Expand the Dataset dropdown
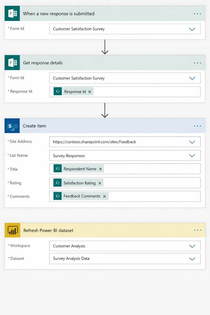This screenshot has height=315, width=210. [x=192, y=259]
